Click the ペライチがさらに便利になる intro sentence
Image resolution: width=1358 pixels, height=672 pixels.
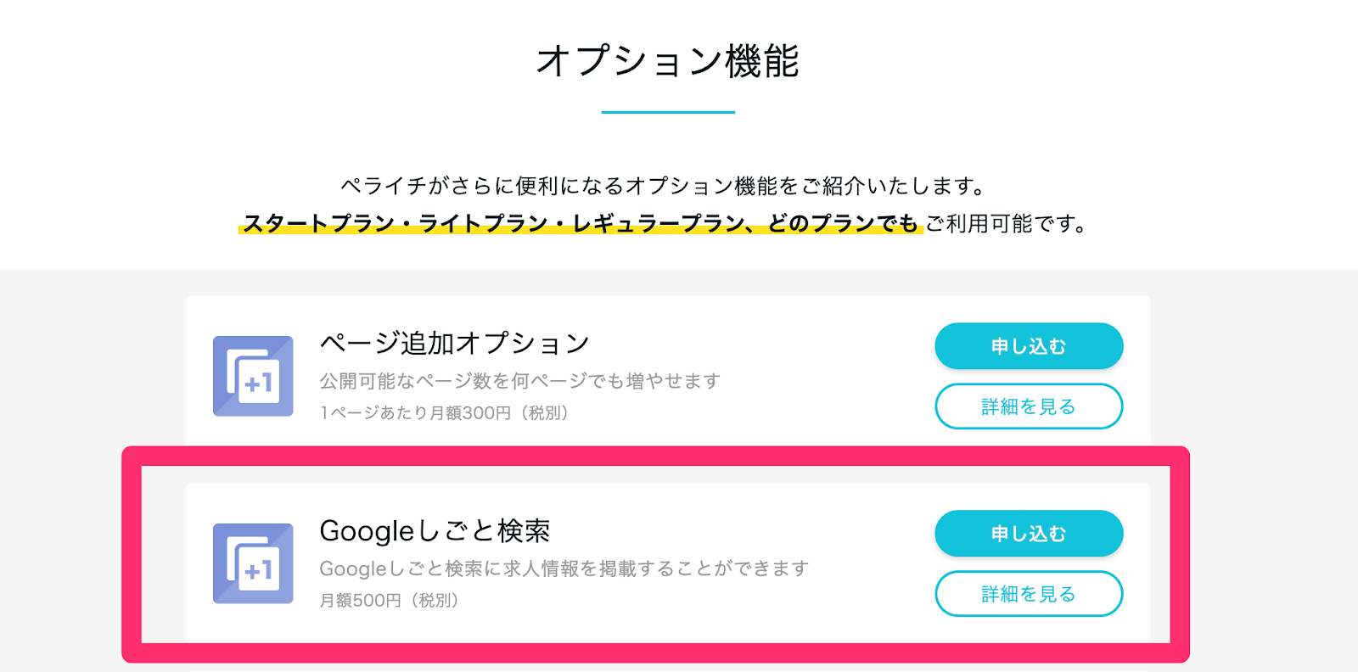664,186
